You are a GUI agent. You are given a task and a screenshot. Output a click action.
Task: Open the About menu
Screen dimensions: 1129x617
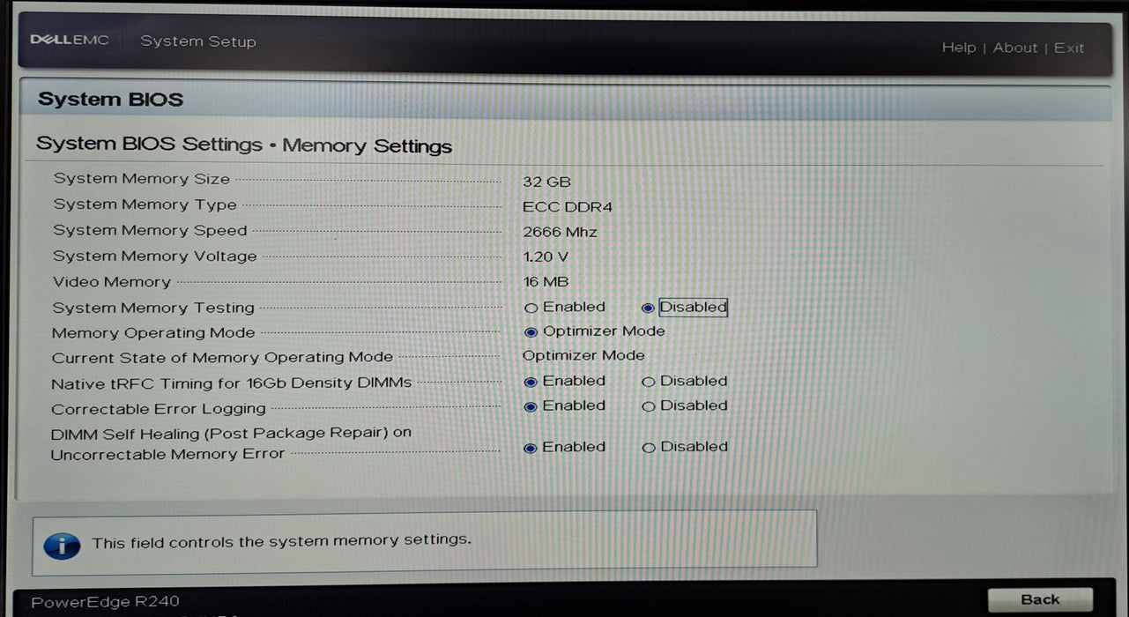[1015, 48]
